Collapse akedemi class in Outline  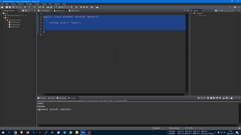192,13
